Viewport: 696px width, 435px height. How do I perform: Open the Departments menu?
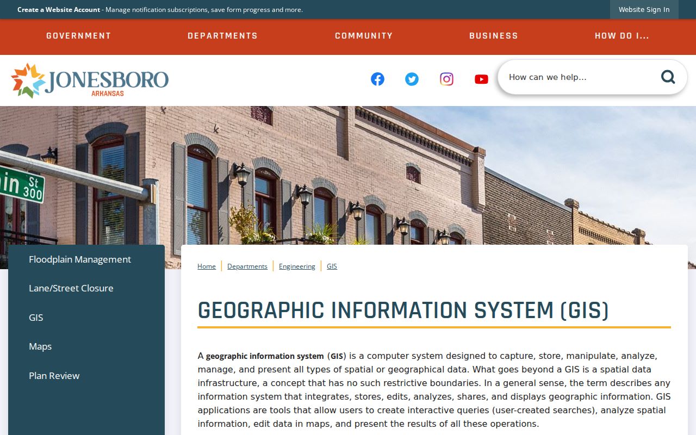(x=222, y=36)
